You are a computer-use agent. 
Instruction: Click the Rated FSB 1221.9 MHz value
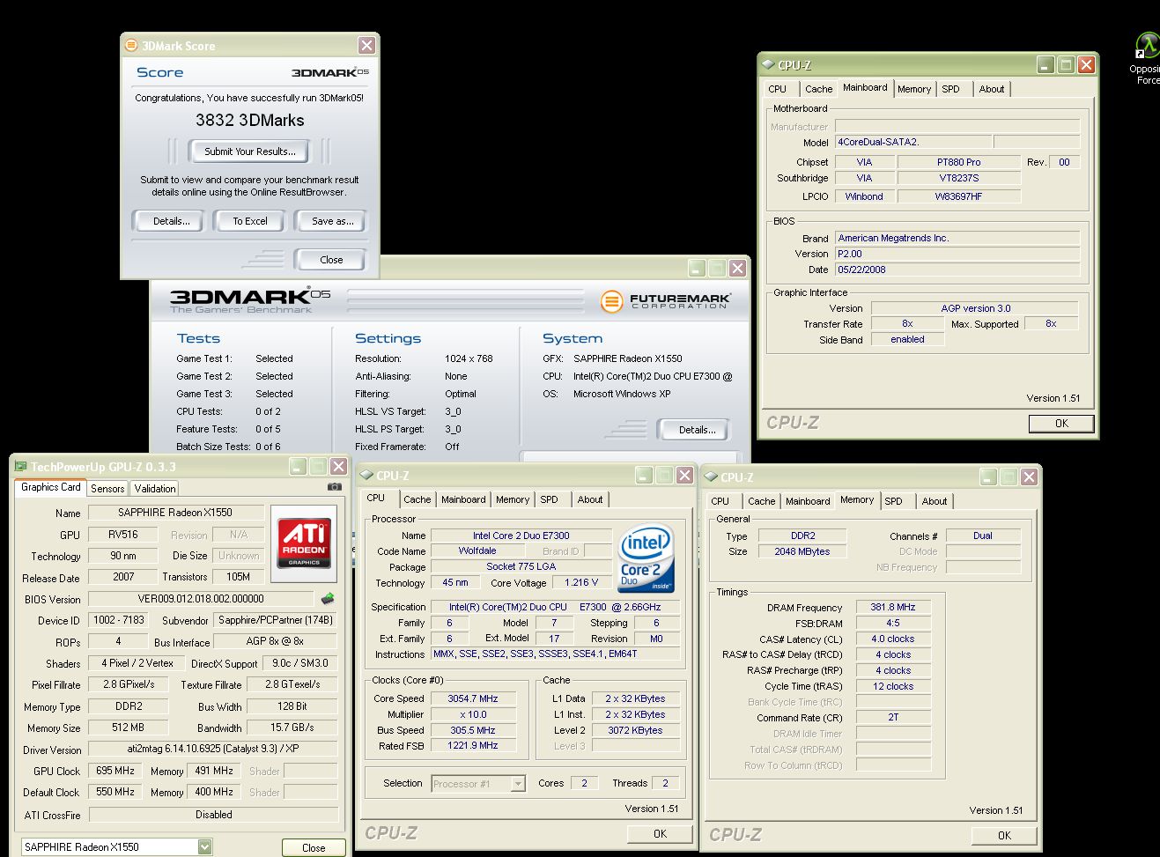[x=472, y=746]
